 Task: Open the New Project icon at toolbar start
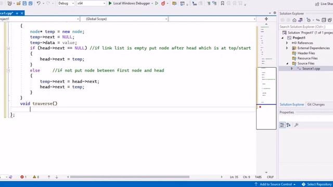9,4
